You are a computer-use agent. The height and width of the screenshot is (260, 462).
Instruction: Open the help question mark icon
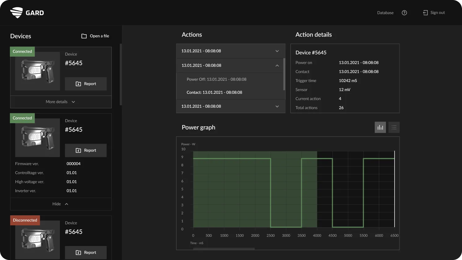404,13
